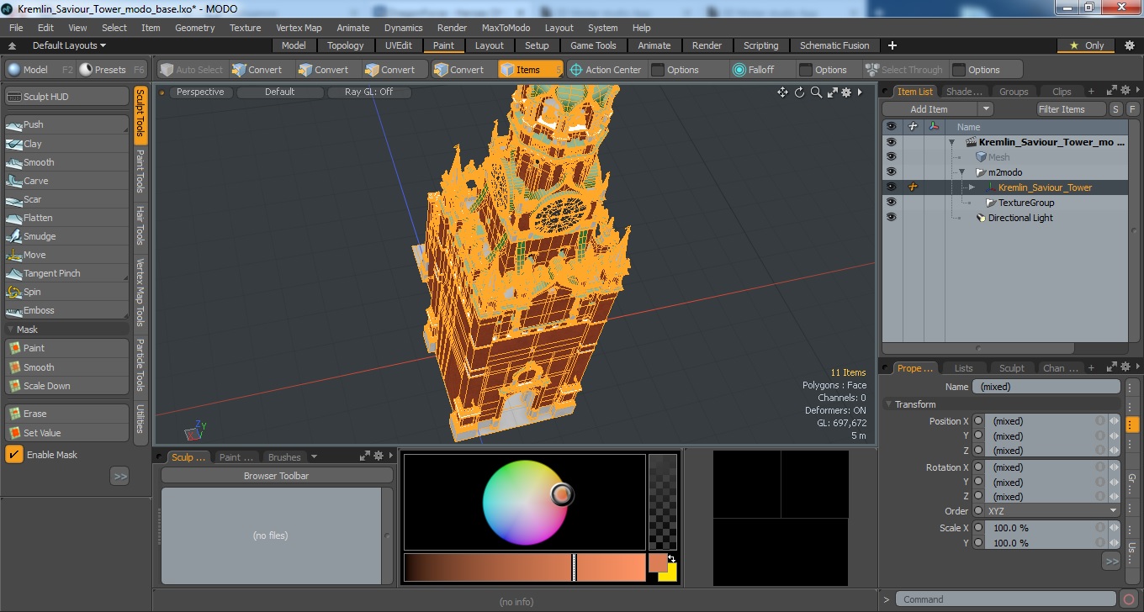Open the Perspective view type dropdown

pos(200,92)
